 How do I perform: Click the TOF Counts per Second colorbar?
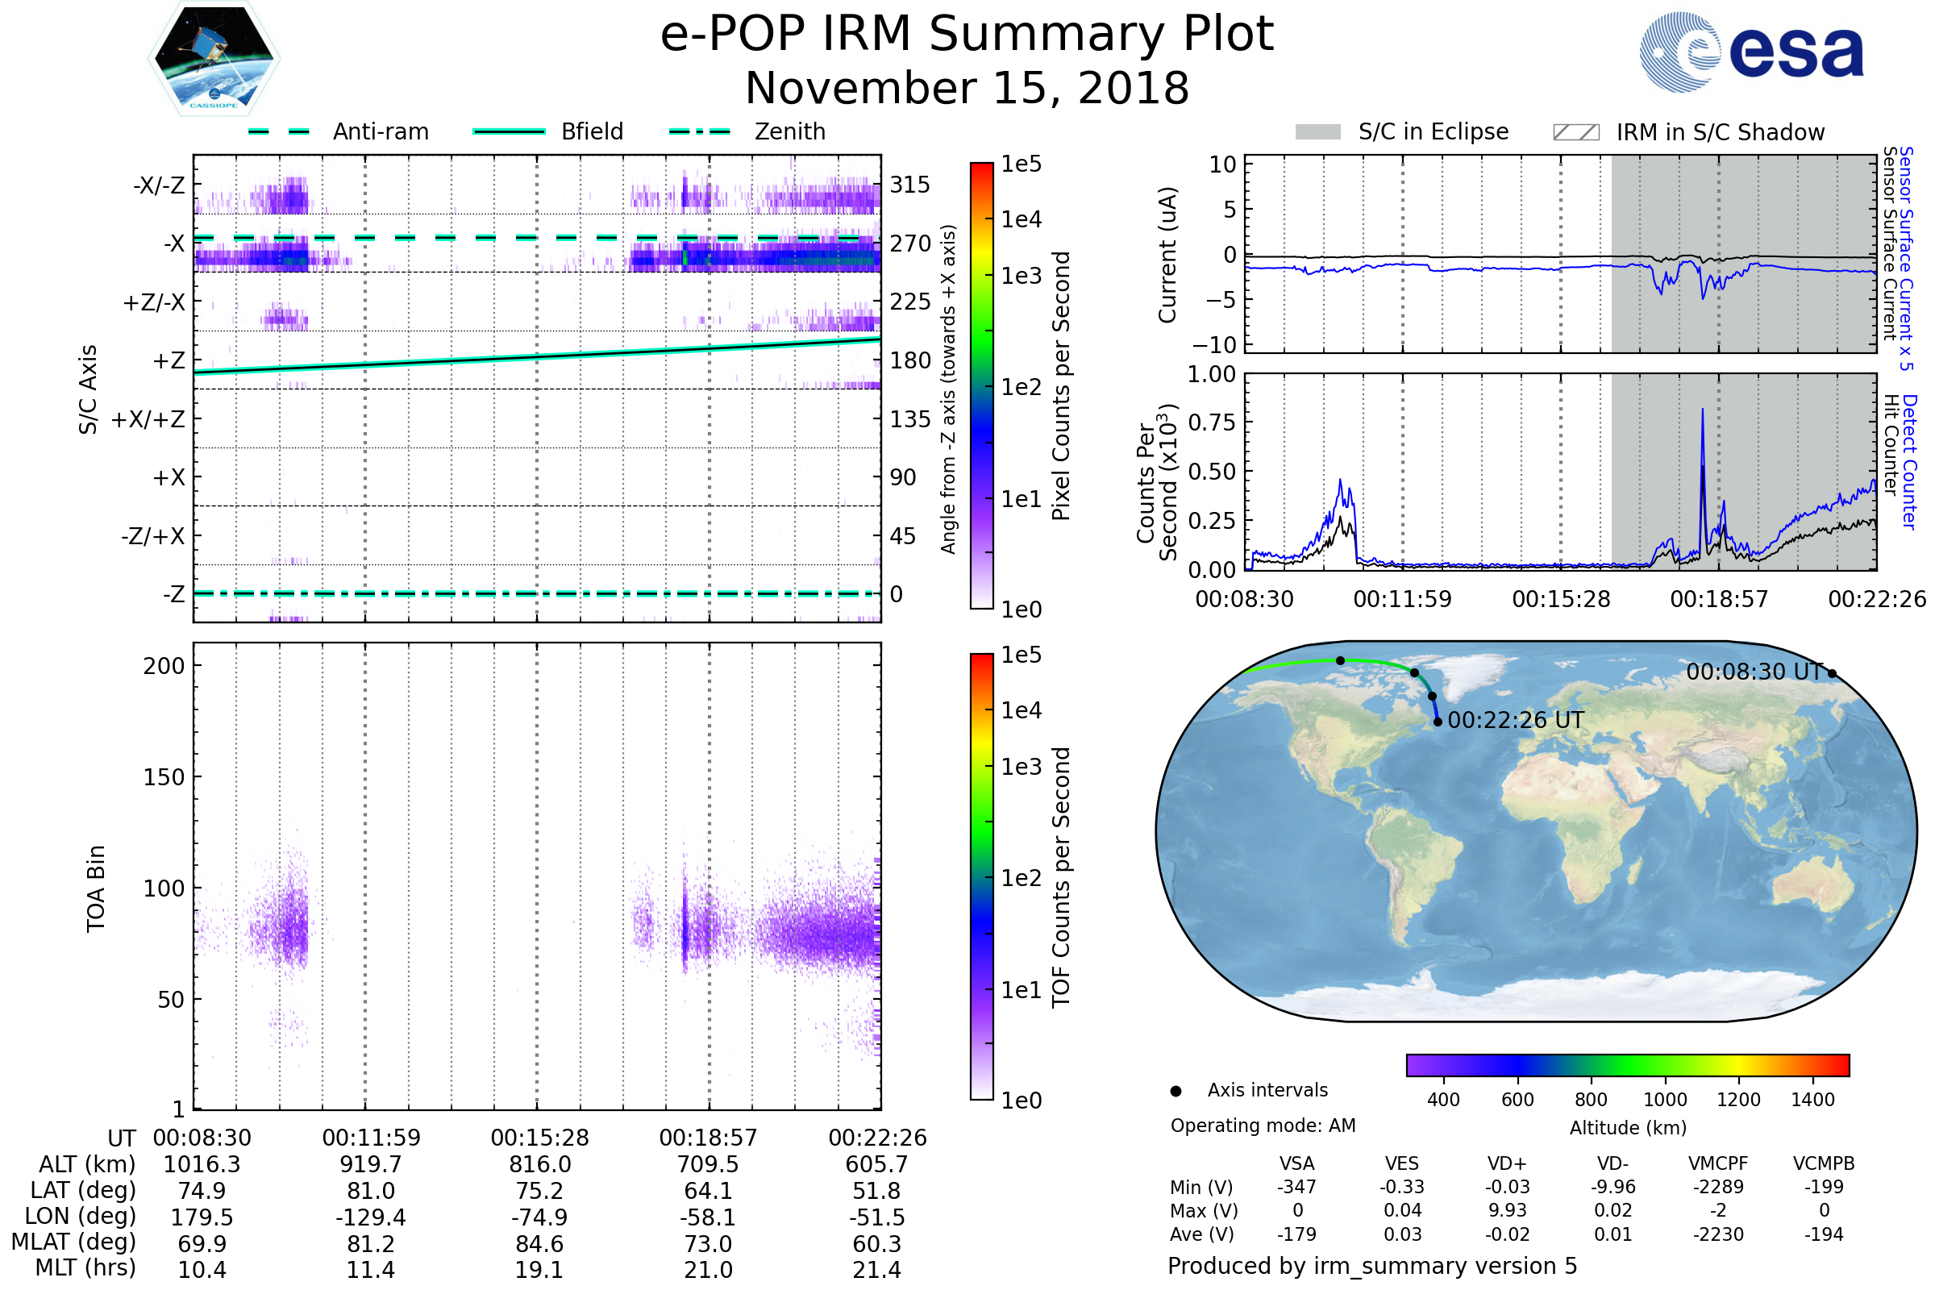click(x=981, y=876)
